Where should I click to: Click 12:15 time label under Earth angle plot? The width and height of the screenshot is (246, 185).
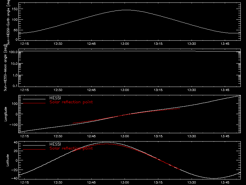(25, 44)
